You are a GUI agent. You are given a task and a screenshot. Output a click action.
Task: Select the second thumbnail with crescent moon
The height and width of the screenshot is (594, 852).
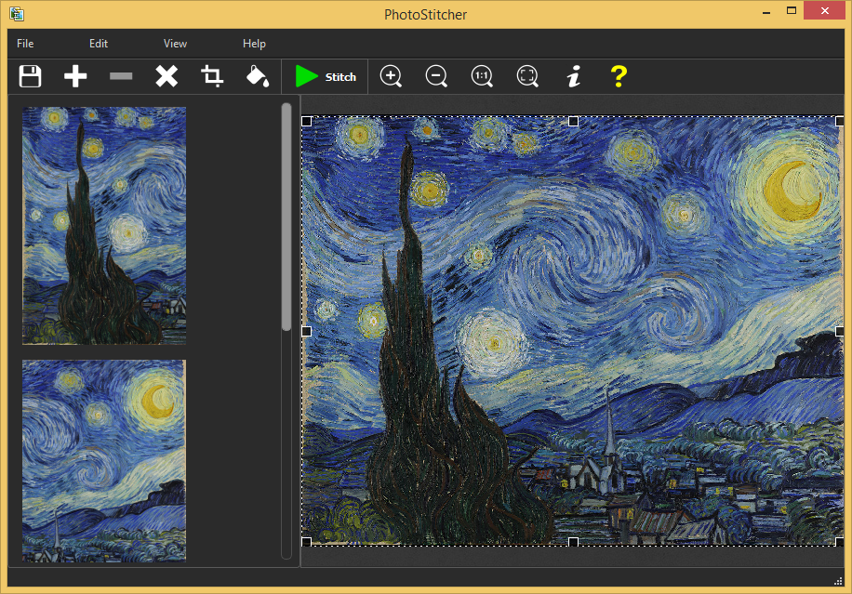pyautogui.click(x=104, y=460)
